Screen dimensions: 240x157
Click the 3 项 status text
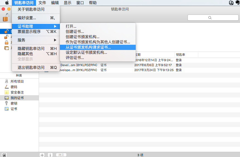140,155
